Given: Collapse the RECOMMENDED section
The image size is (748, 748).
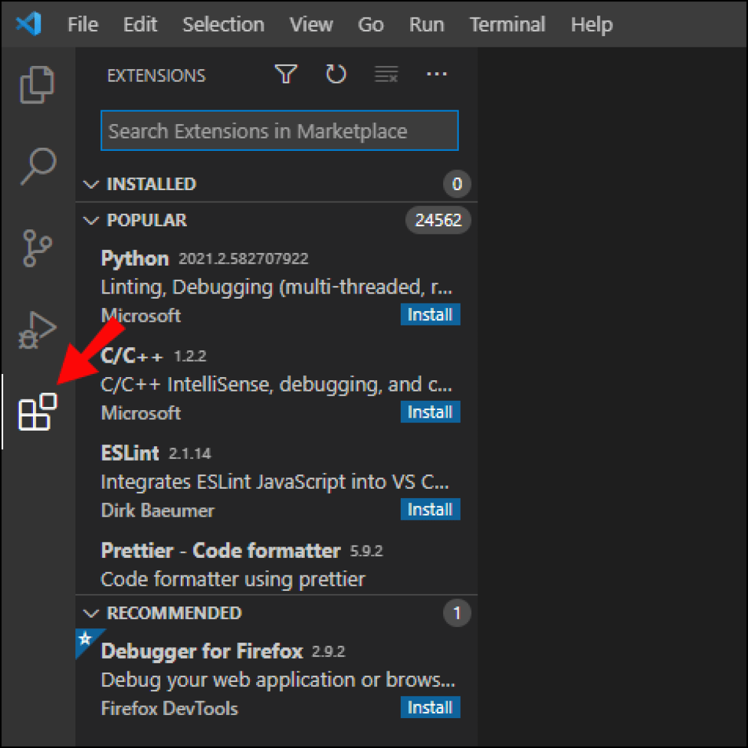Looking at the screenshot, I should 91,613.
